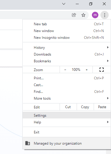Click Managed by your organization

67,143
